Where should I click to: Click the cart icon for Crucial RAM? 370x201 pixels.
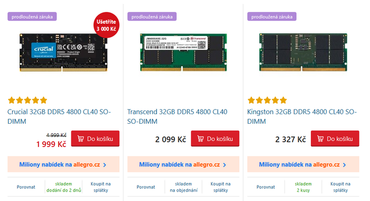(x=81, y=139)
